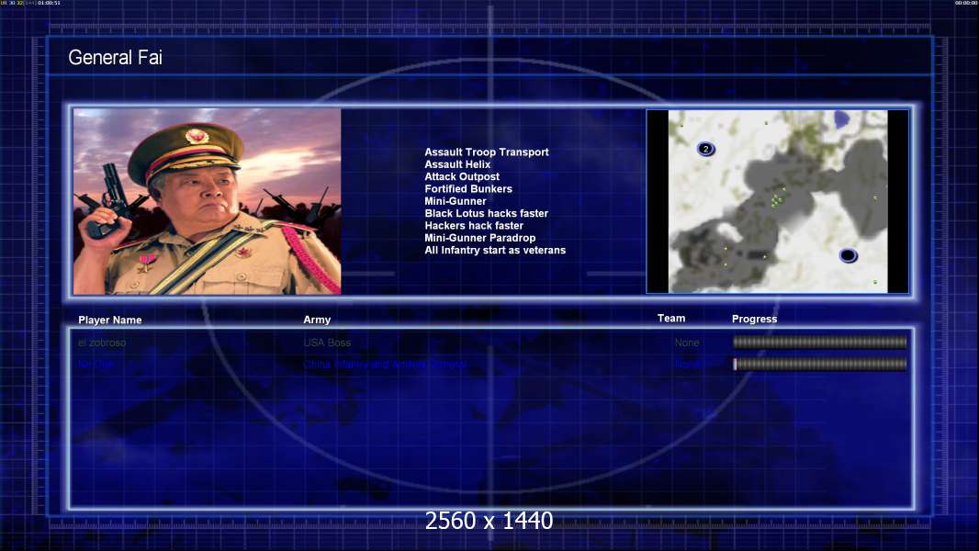Click the blue China army entry in second row
This screenshot has width=979, height=551.
pos(385,364)
